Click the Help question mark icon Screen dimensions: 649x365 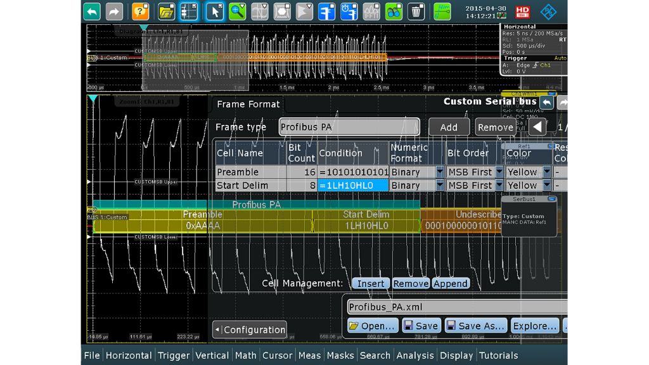[x=140, y=11]
